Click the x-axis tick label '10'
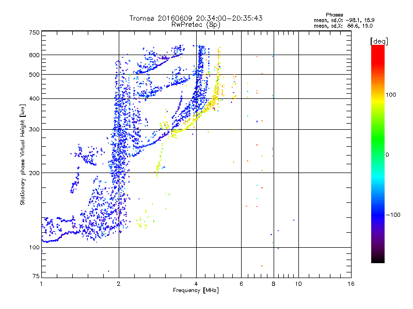The image size is (413, 309). 298,284
